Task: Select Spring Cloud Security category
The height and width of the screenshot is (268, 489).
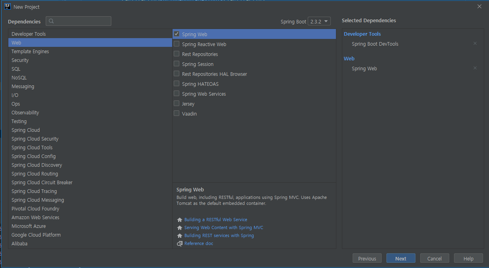Action: 90,139
